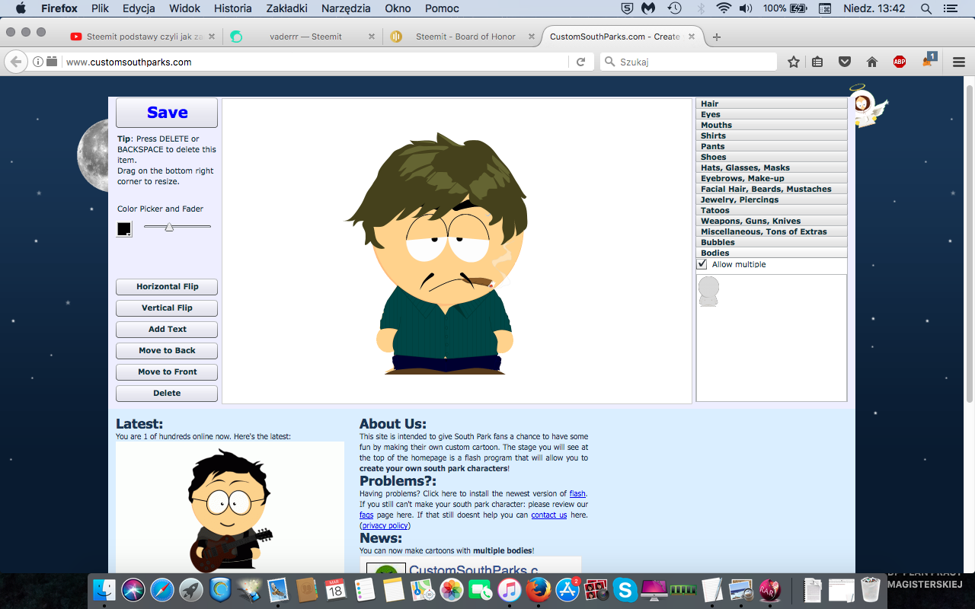Open the Firefox hamburger menu
Image resolution: width=975 pixels, height=609 pixels.
[x=959, y=62]
